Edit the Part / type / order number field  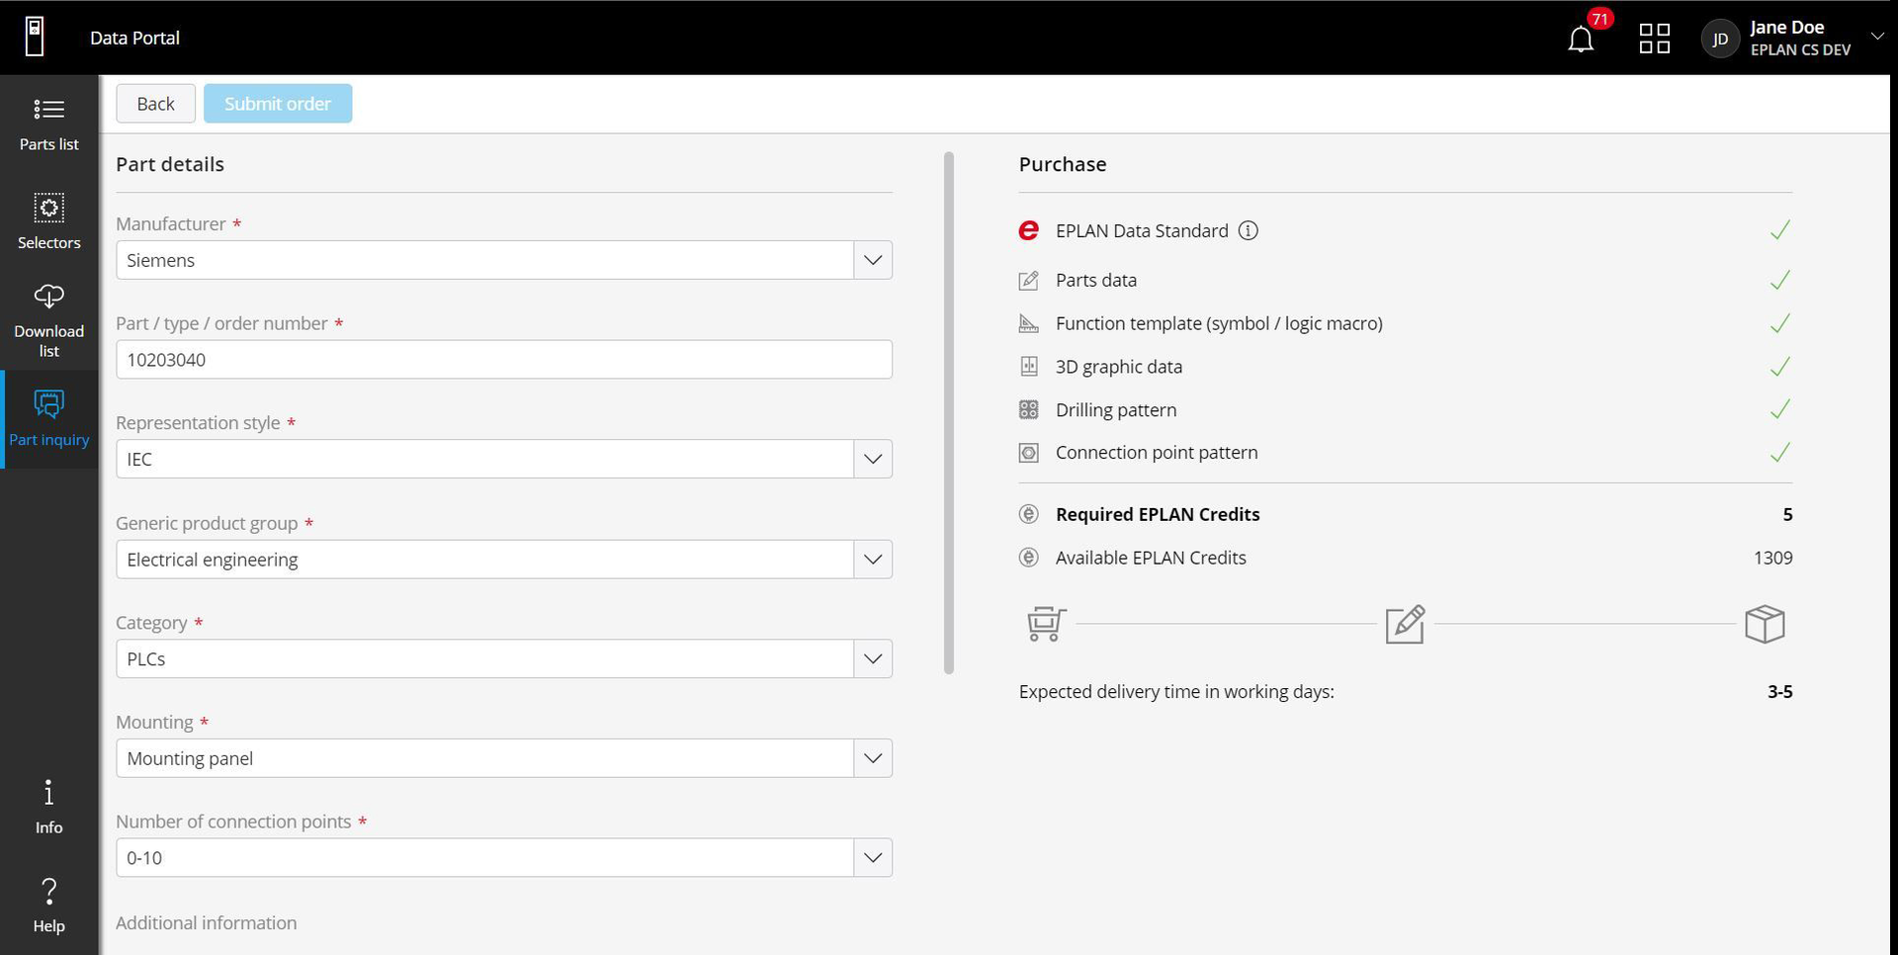(x=504, y=359)
